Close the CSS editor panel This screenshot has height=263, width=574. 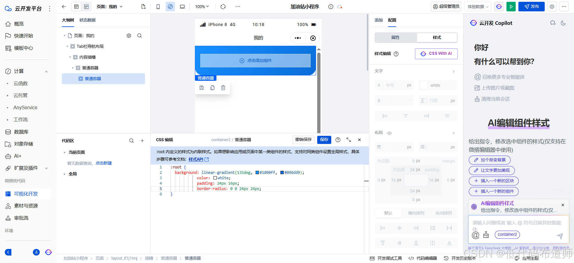pyautogui.click(x=359, y=140)
